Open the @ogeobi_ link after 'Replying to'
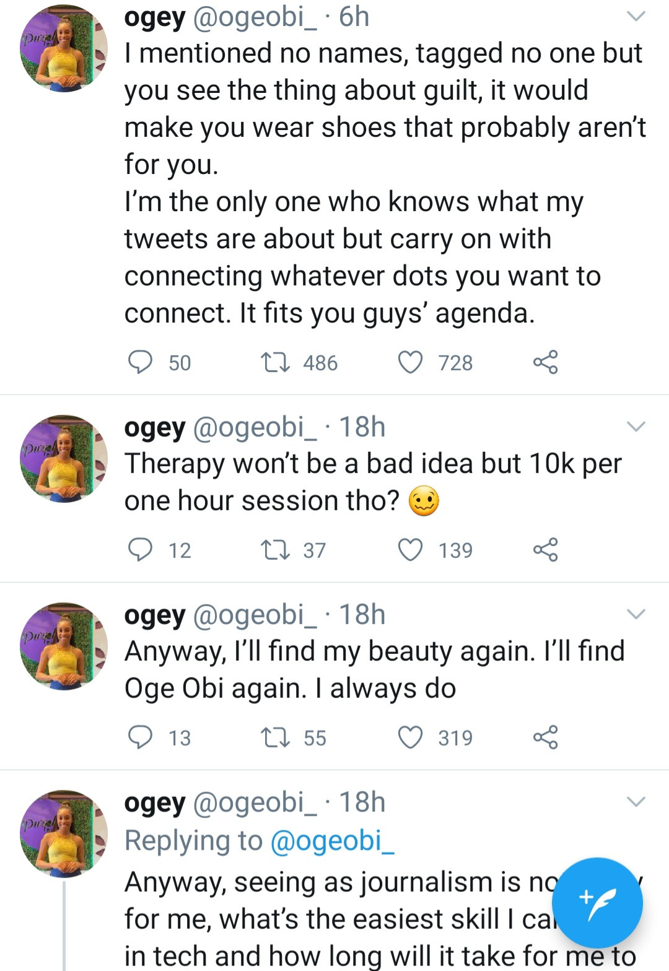The image size is (669, 971). click(333, 841)
